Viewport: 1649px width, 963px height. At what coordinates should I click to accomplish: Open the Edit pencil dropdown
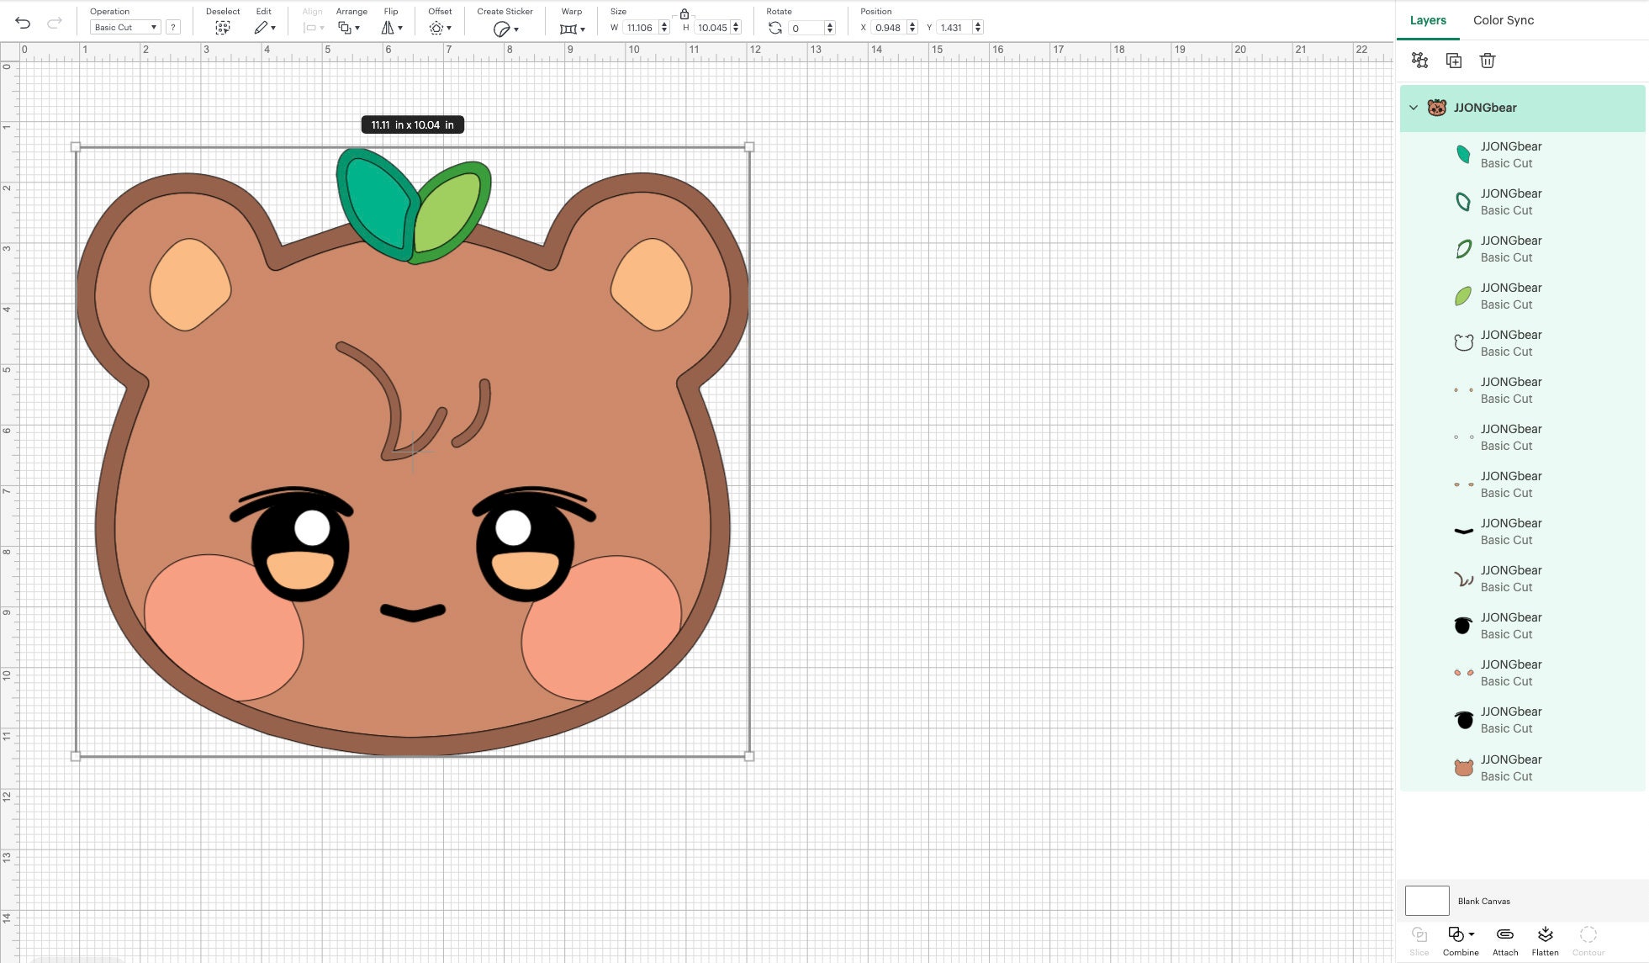pyautogui.click(x=265, y=28)
